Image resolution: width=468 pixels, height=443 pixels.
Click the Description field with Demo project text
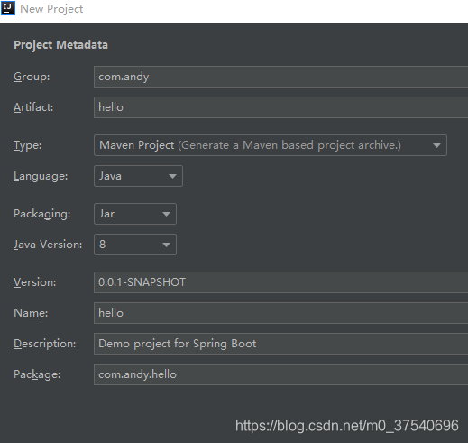point(280,344)
